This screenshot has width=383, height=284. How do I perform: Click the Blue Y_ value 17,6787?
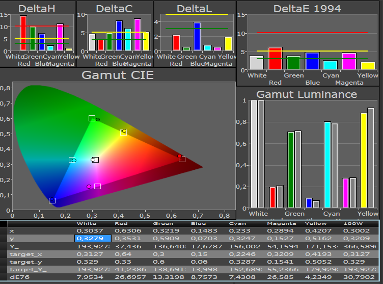(x=207, y=246)
